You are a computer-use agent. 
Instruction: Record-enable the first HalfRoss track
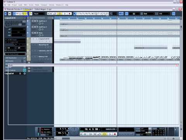pyautogui.click(x=40, y=23)
